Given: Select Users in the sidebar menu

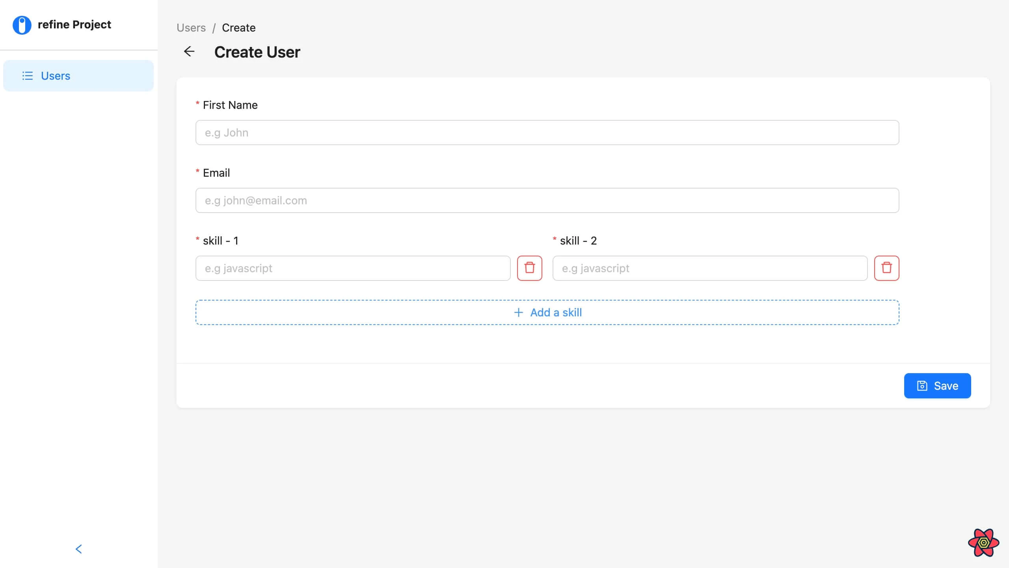Looking at the screenshot, I should (56, 76).
